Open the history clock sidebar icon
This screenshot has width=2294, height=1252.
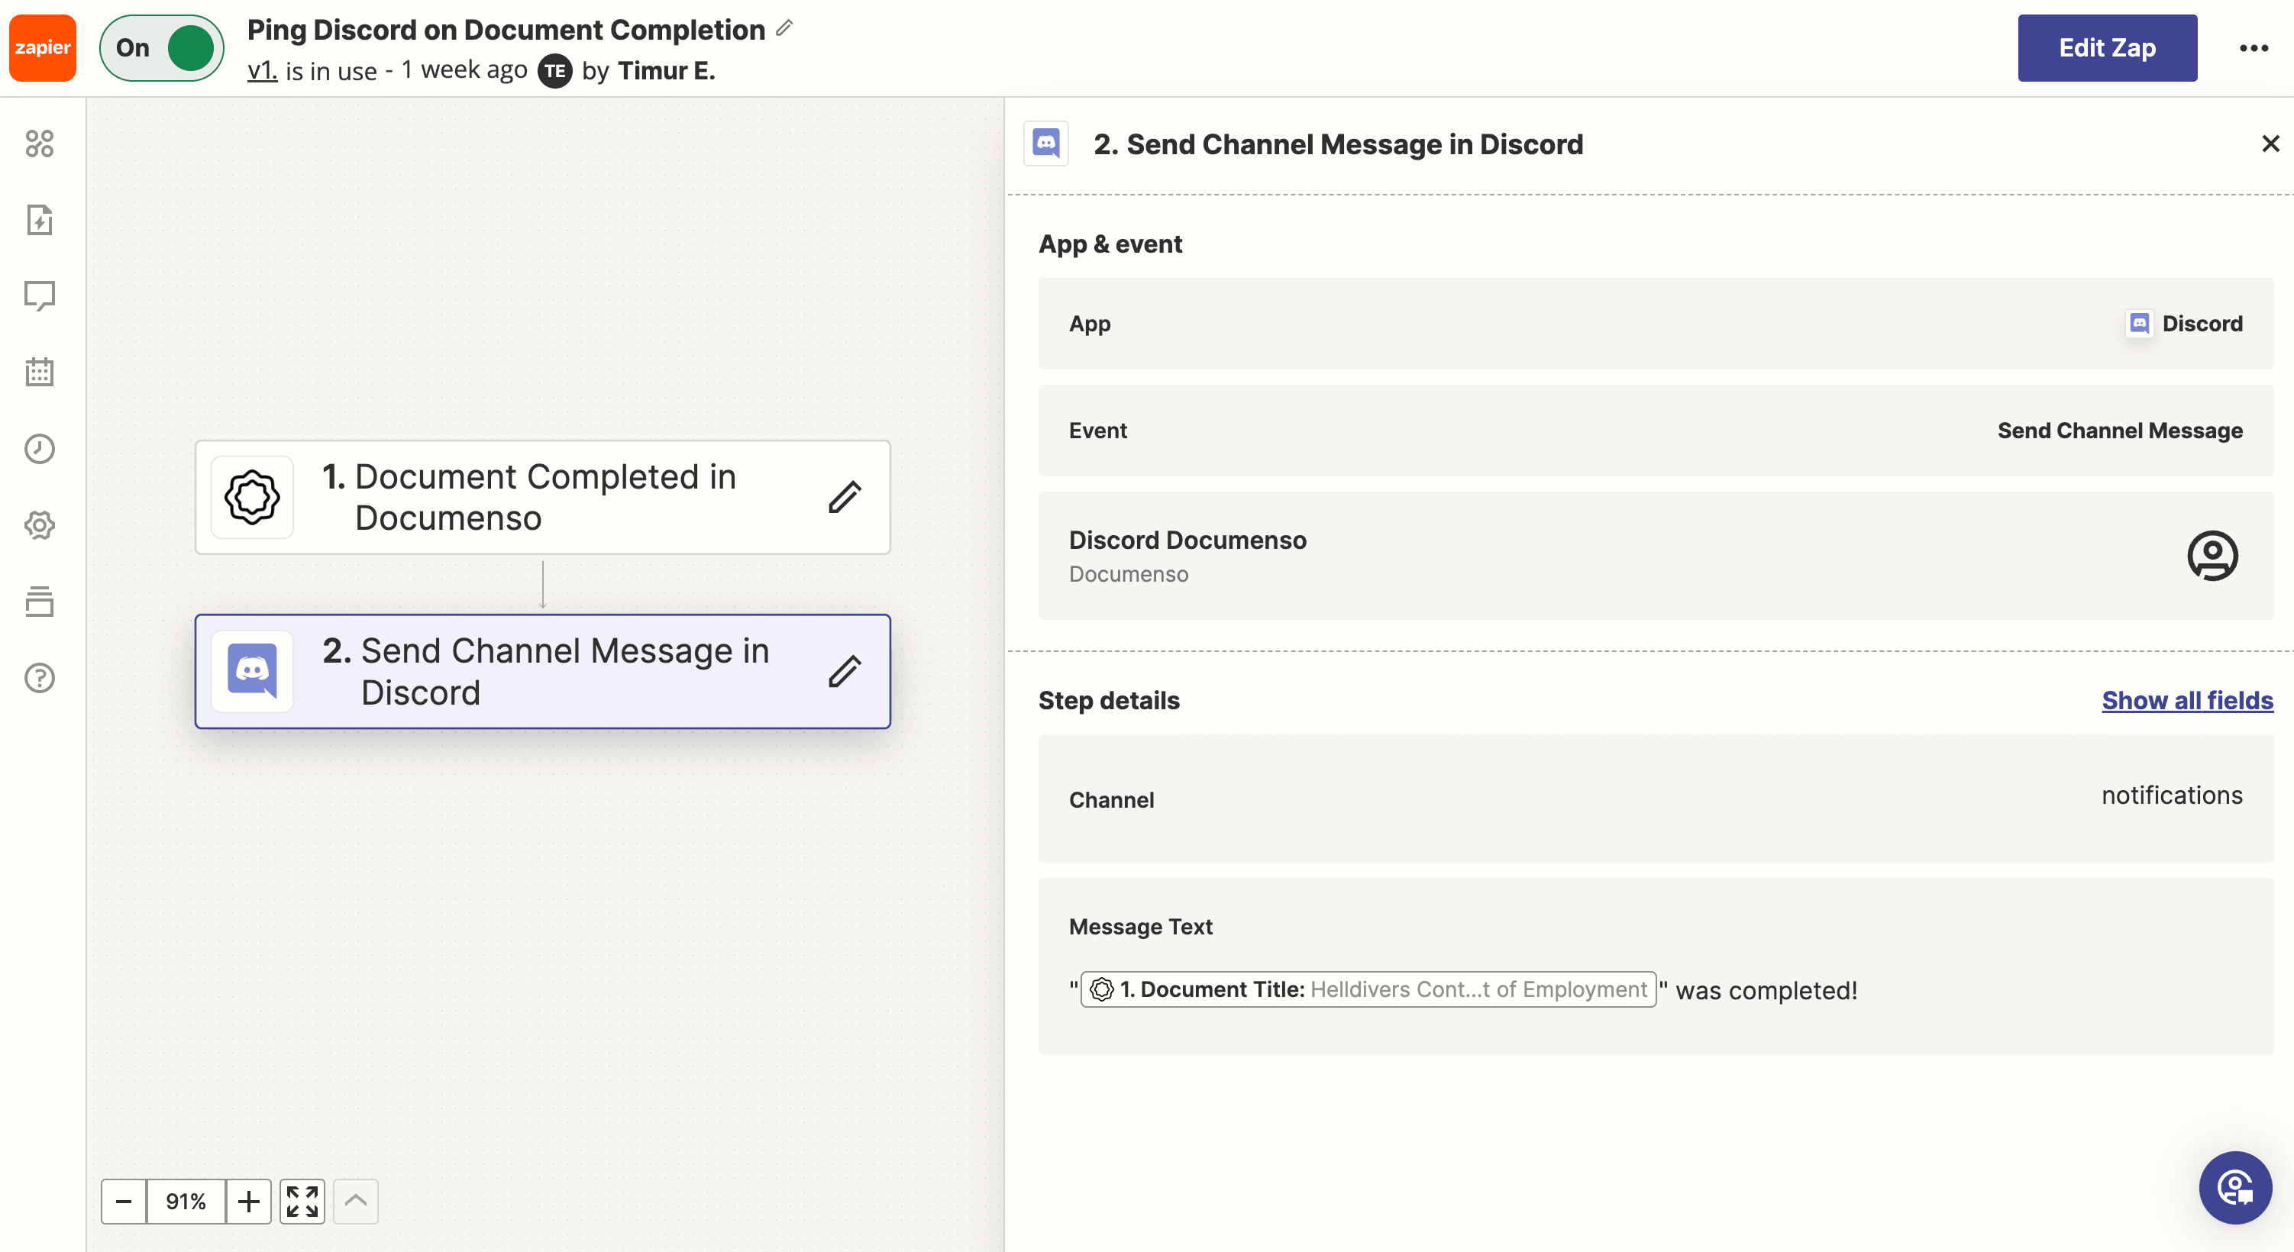[40, 449]
